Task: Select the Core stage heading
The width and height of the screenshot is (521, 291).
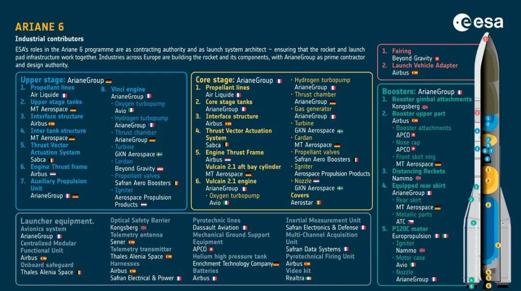Action: [x=215, y=80]
